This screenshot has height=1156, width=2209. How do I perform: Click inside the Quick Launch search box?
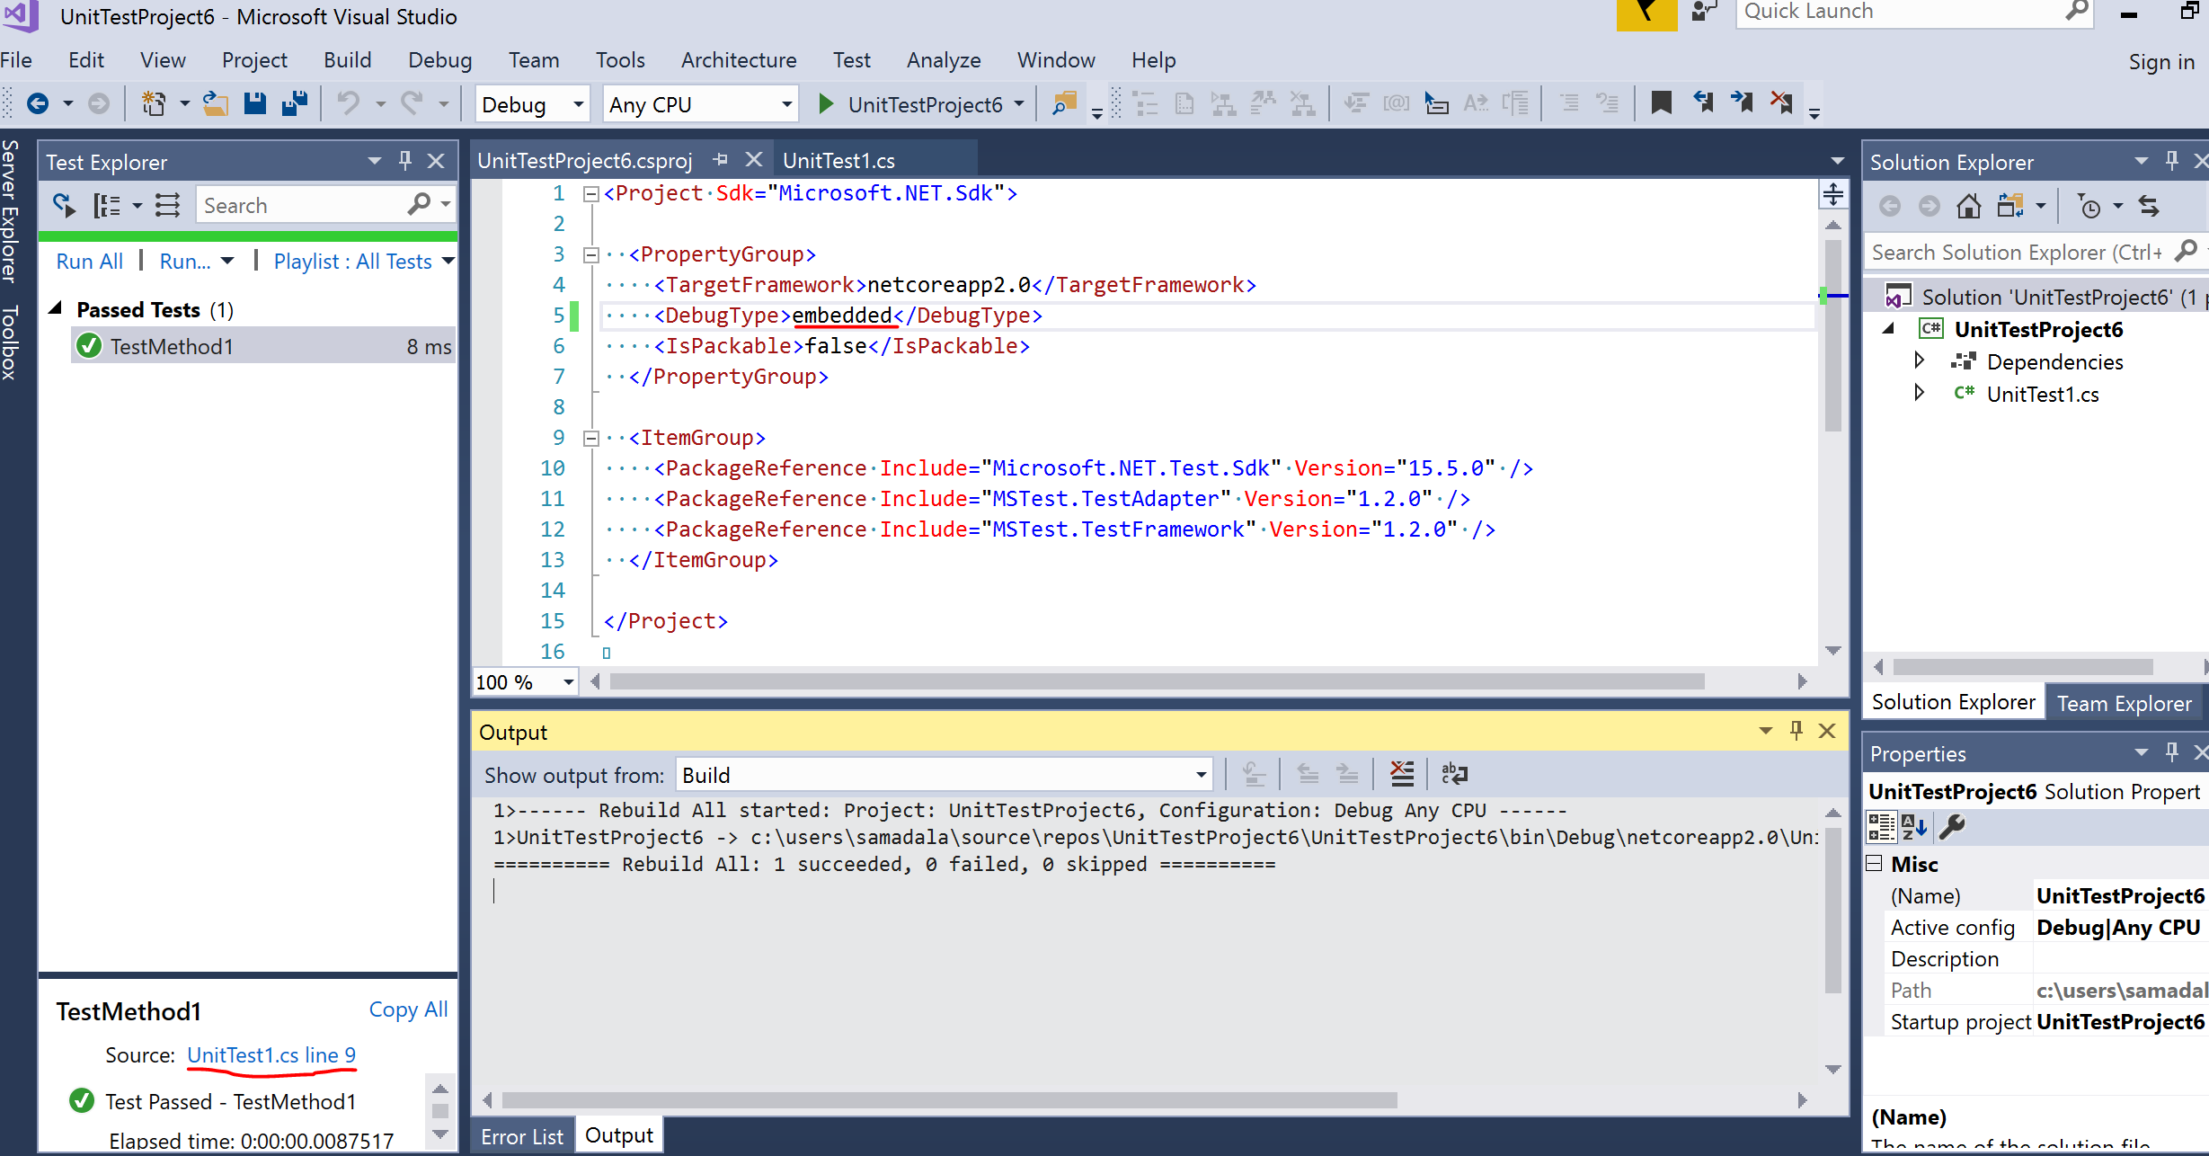coord(1887,12)
